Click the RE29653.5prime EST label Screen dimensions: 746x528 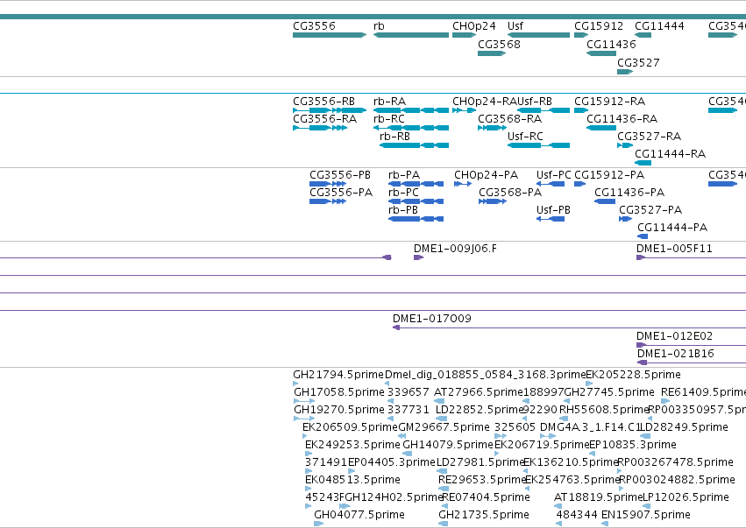(482, 480)
